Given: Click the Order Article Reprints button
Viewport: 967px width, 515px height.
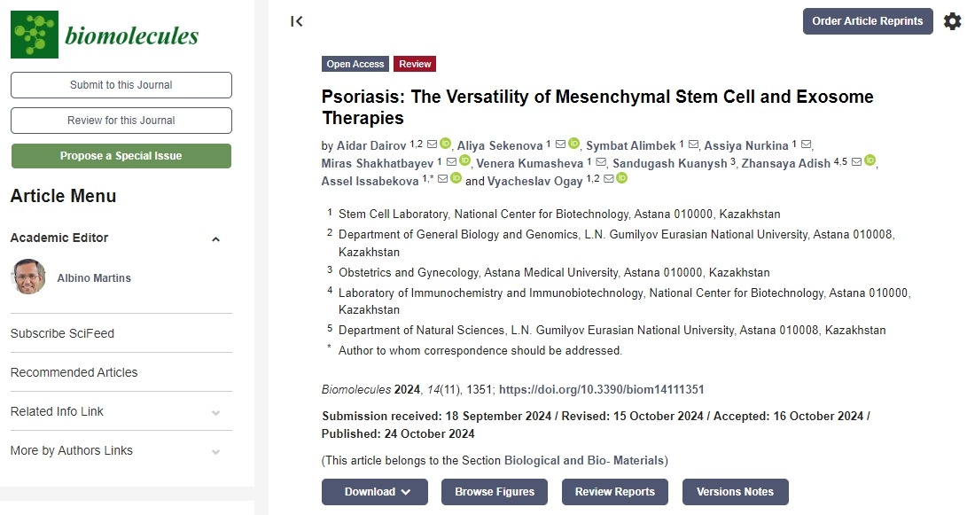Looking at the screenshot, I should [x=867, y=21].
